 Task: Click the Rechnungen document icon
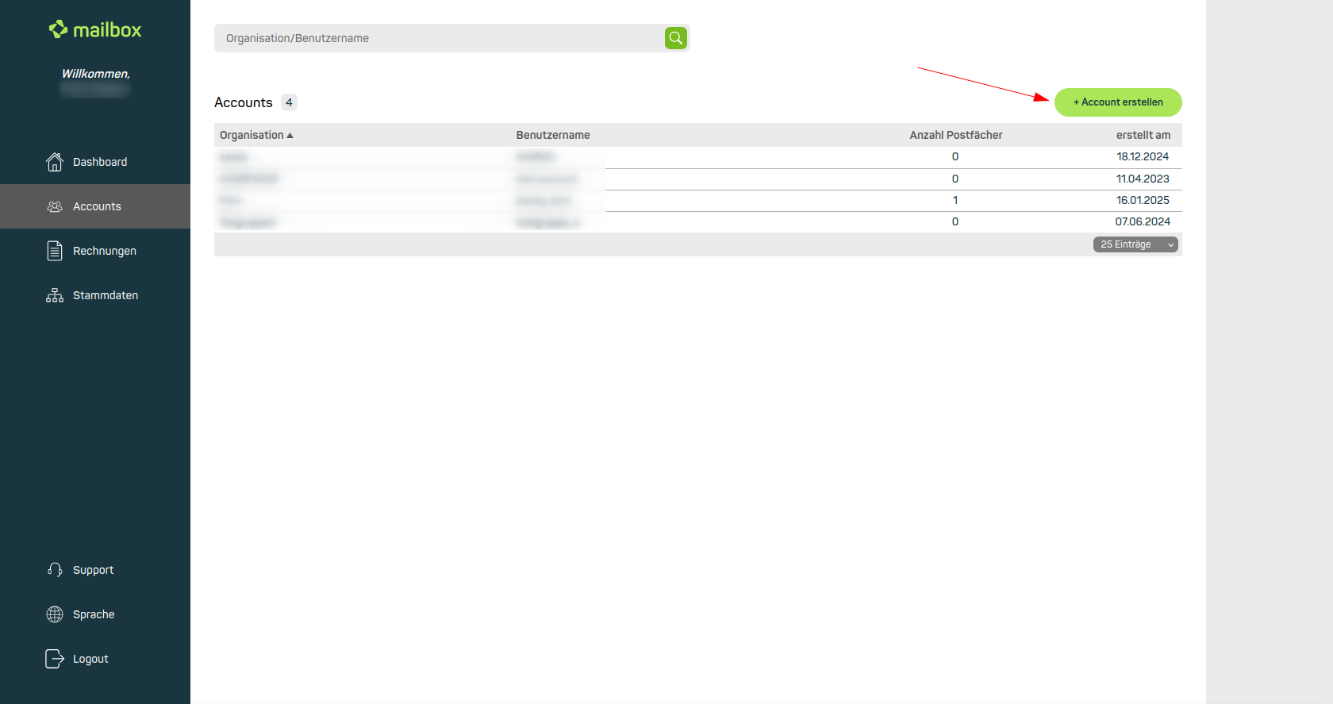click(55, 251)
